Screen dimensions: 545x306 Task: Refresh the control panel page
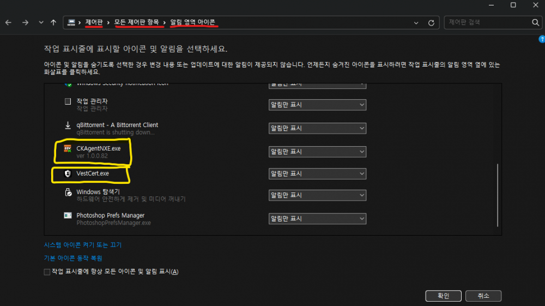[x=431, y=23]
